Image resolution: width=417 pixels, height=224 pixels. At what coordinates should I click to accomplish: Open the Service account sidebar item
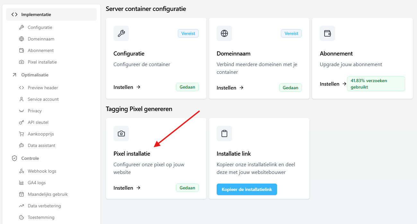point(43,99)
